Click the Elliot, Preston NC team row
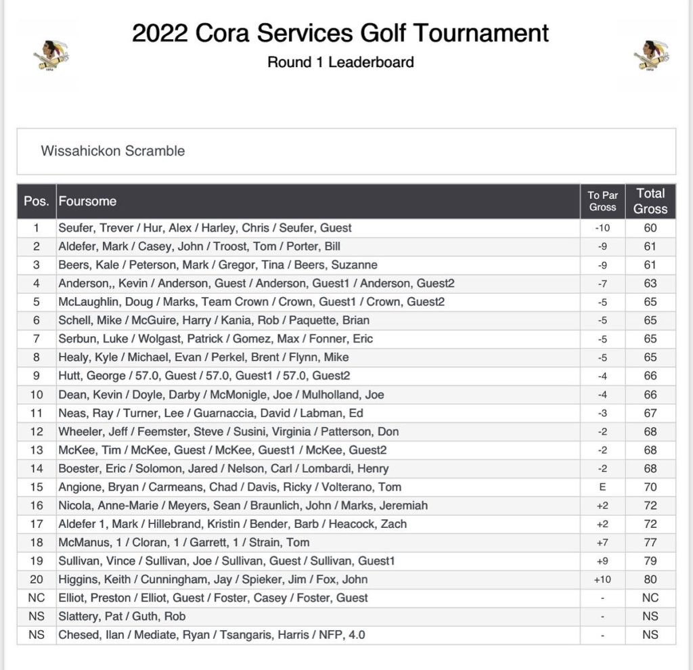693x670 pixels. (x=346, y=598)
